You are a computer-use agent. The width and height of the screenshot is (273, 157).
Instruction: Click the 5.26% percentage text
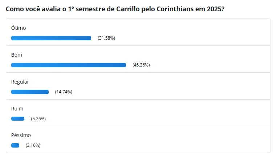pyautogui.click(x=38, y=119)
